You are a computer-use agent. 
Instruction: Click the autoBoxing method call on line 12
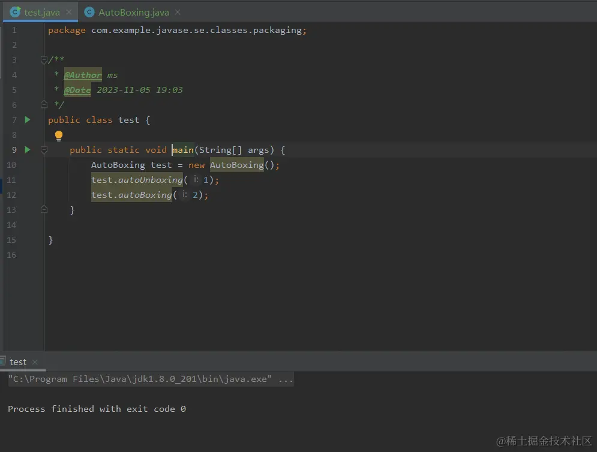coord(145,195)
